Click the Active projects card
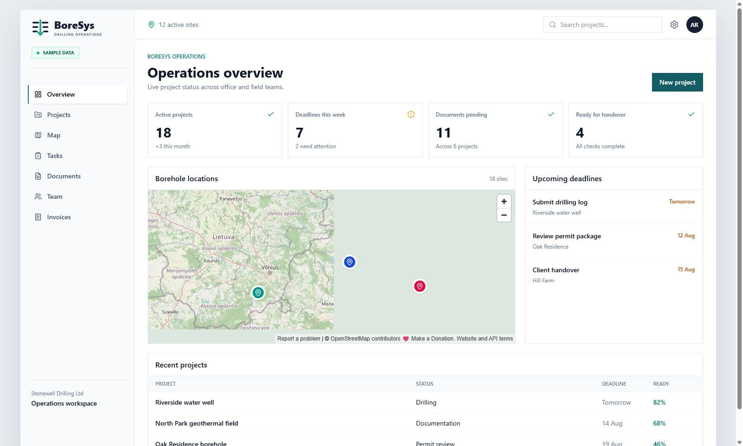Image resolution: width=743 pixels, height=446 pixels. [215, 130]
